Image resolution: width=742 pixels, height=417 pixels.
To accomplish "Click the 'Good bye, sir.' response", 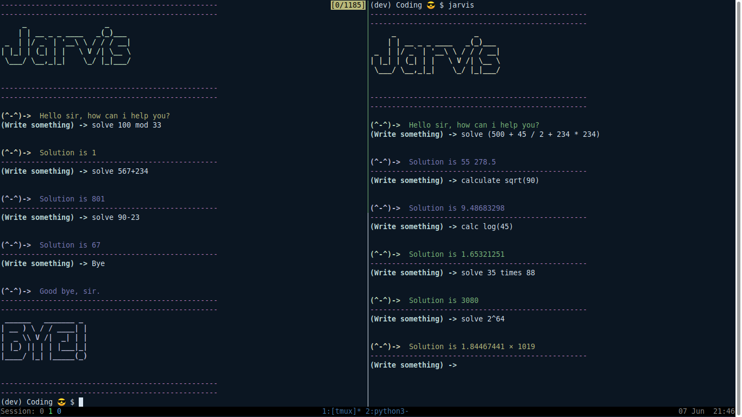I will tap(70, 291).
